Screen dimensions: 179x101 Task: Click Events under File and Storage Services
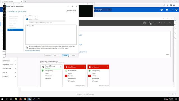tap(47, 73)
